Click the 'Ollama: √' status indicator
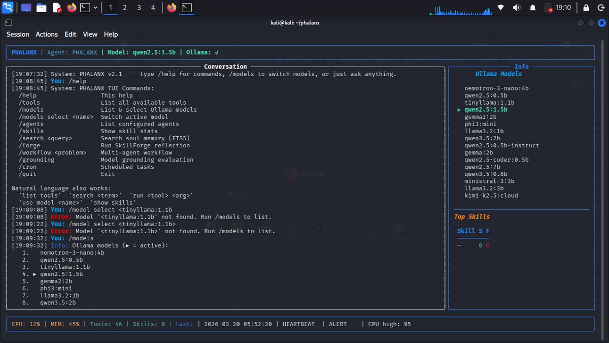 click(203, 52)
